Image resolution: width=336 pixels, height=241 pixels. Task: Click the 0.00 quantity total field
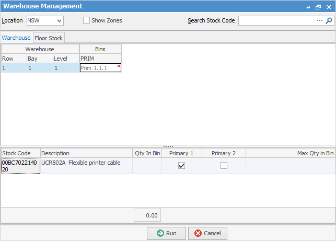click(x=147, y=215)
